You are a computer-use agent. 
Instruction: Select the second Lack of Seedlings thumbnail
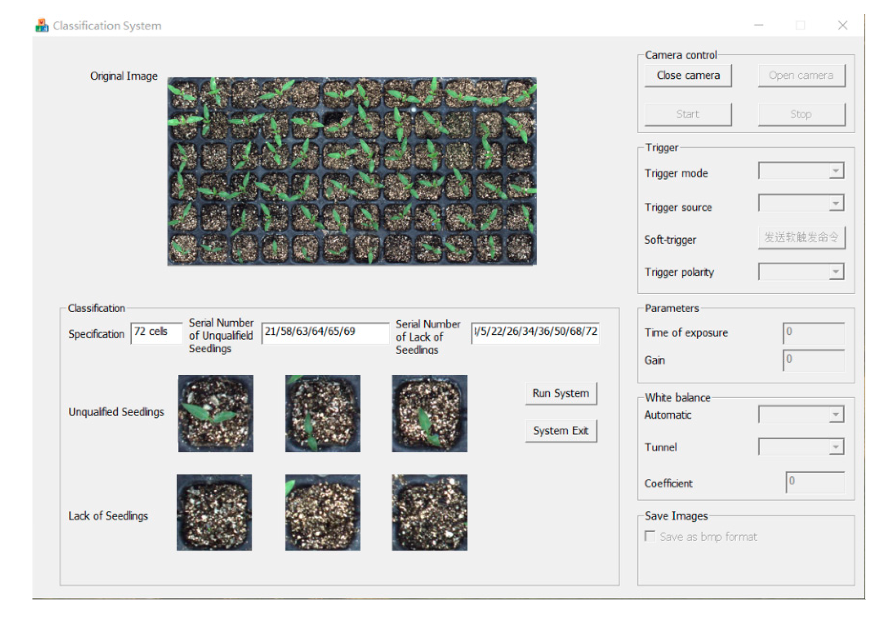[323, 512]
